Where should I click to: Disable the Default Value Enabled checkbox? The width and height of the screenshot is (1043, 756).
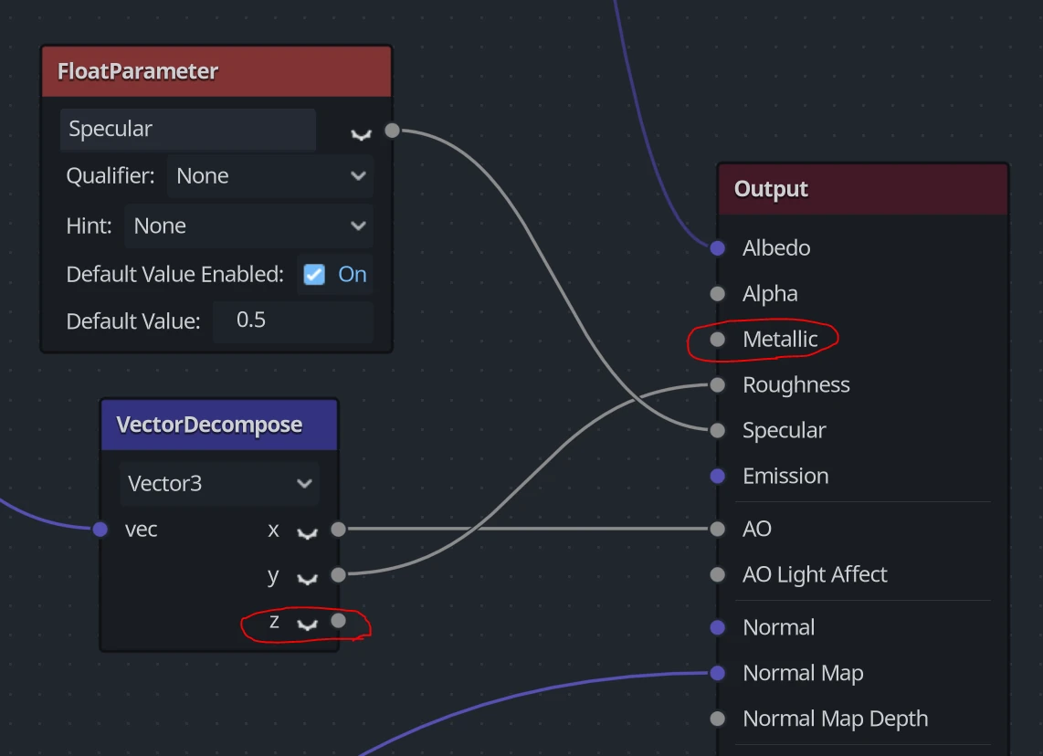[x=314, y=274]
